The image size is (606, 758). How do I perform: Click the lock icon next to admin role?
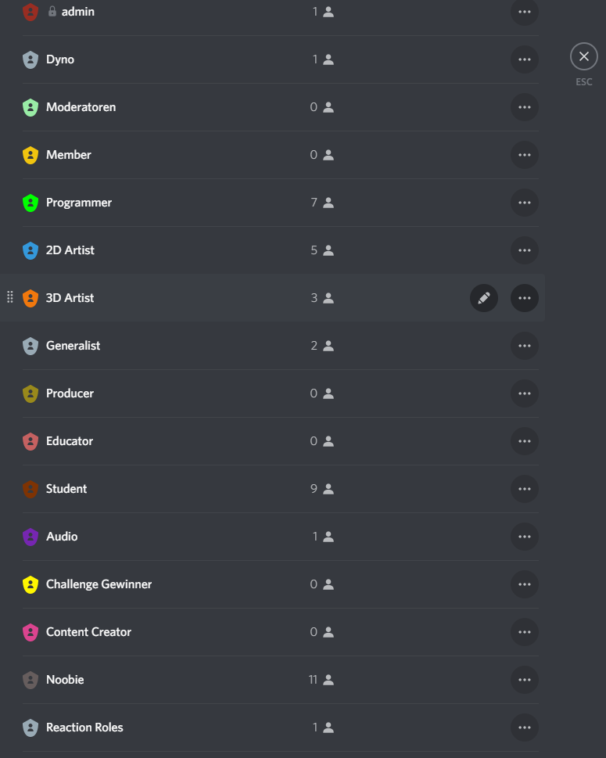(x=52, y=11)
